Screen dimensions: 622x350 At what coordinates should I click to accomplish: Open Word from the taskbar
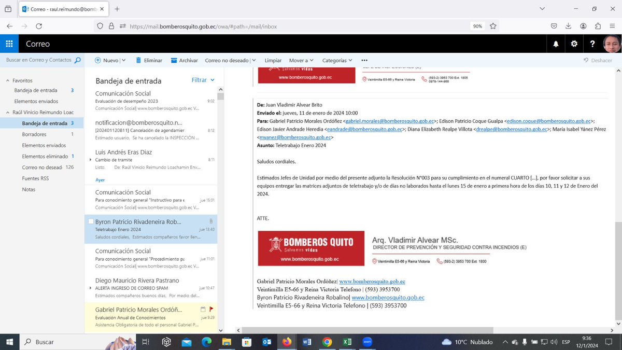[x=306, y=342]
